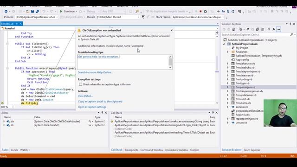297x167 pixels.
Task: Expand frmdaftaruser.vb node
Action: tap(228, 64)
